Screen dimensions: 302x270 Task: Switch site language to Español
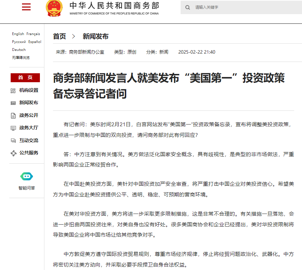coord(34,42)
